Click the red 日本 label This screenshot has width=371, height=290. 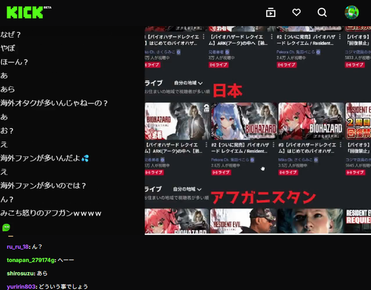[x=228, y=91]
